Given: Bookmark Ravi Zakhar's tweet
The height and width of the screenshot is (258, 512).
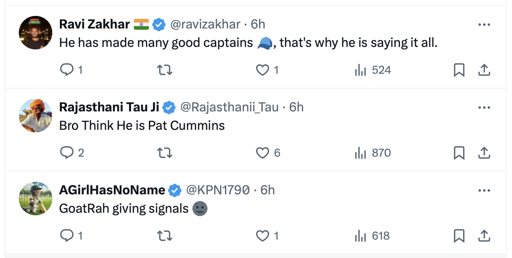Looking at the screenshot, I should (x=459, y=70).
